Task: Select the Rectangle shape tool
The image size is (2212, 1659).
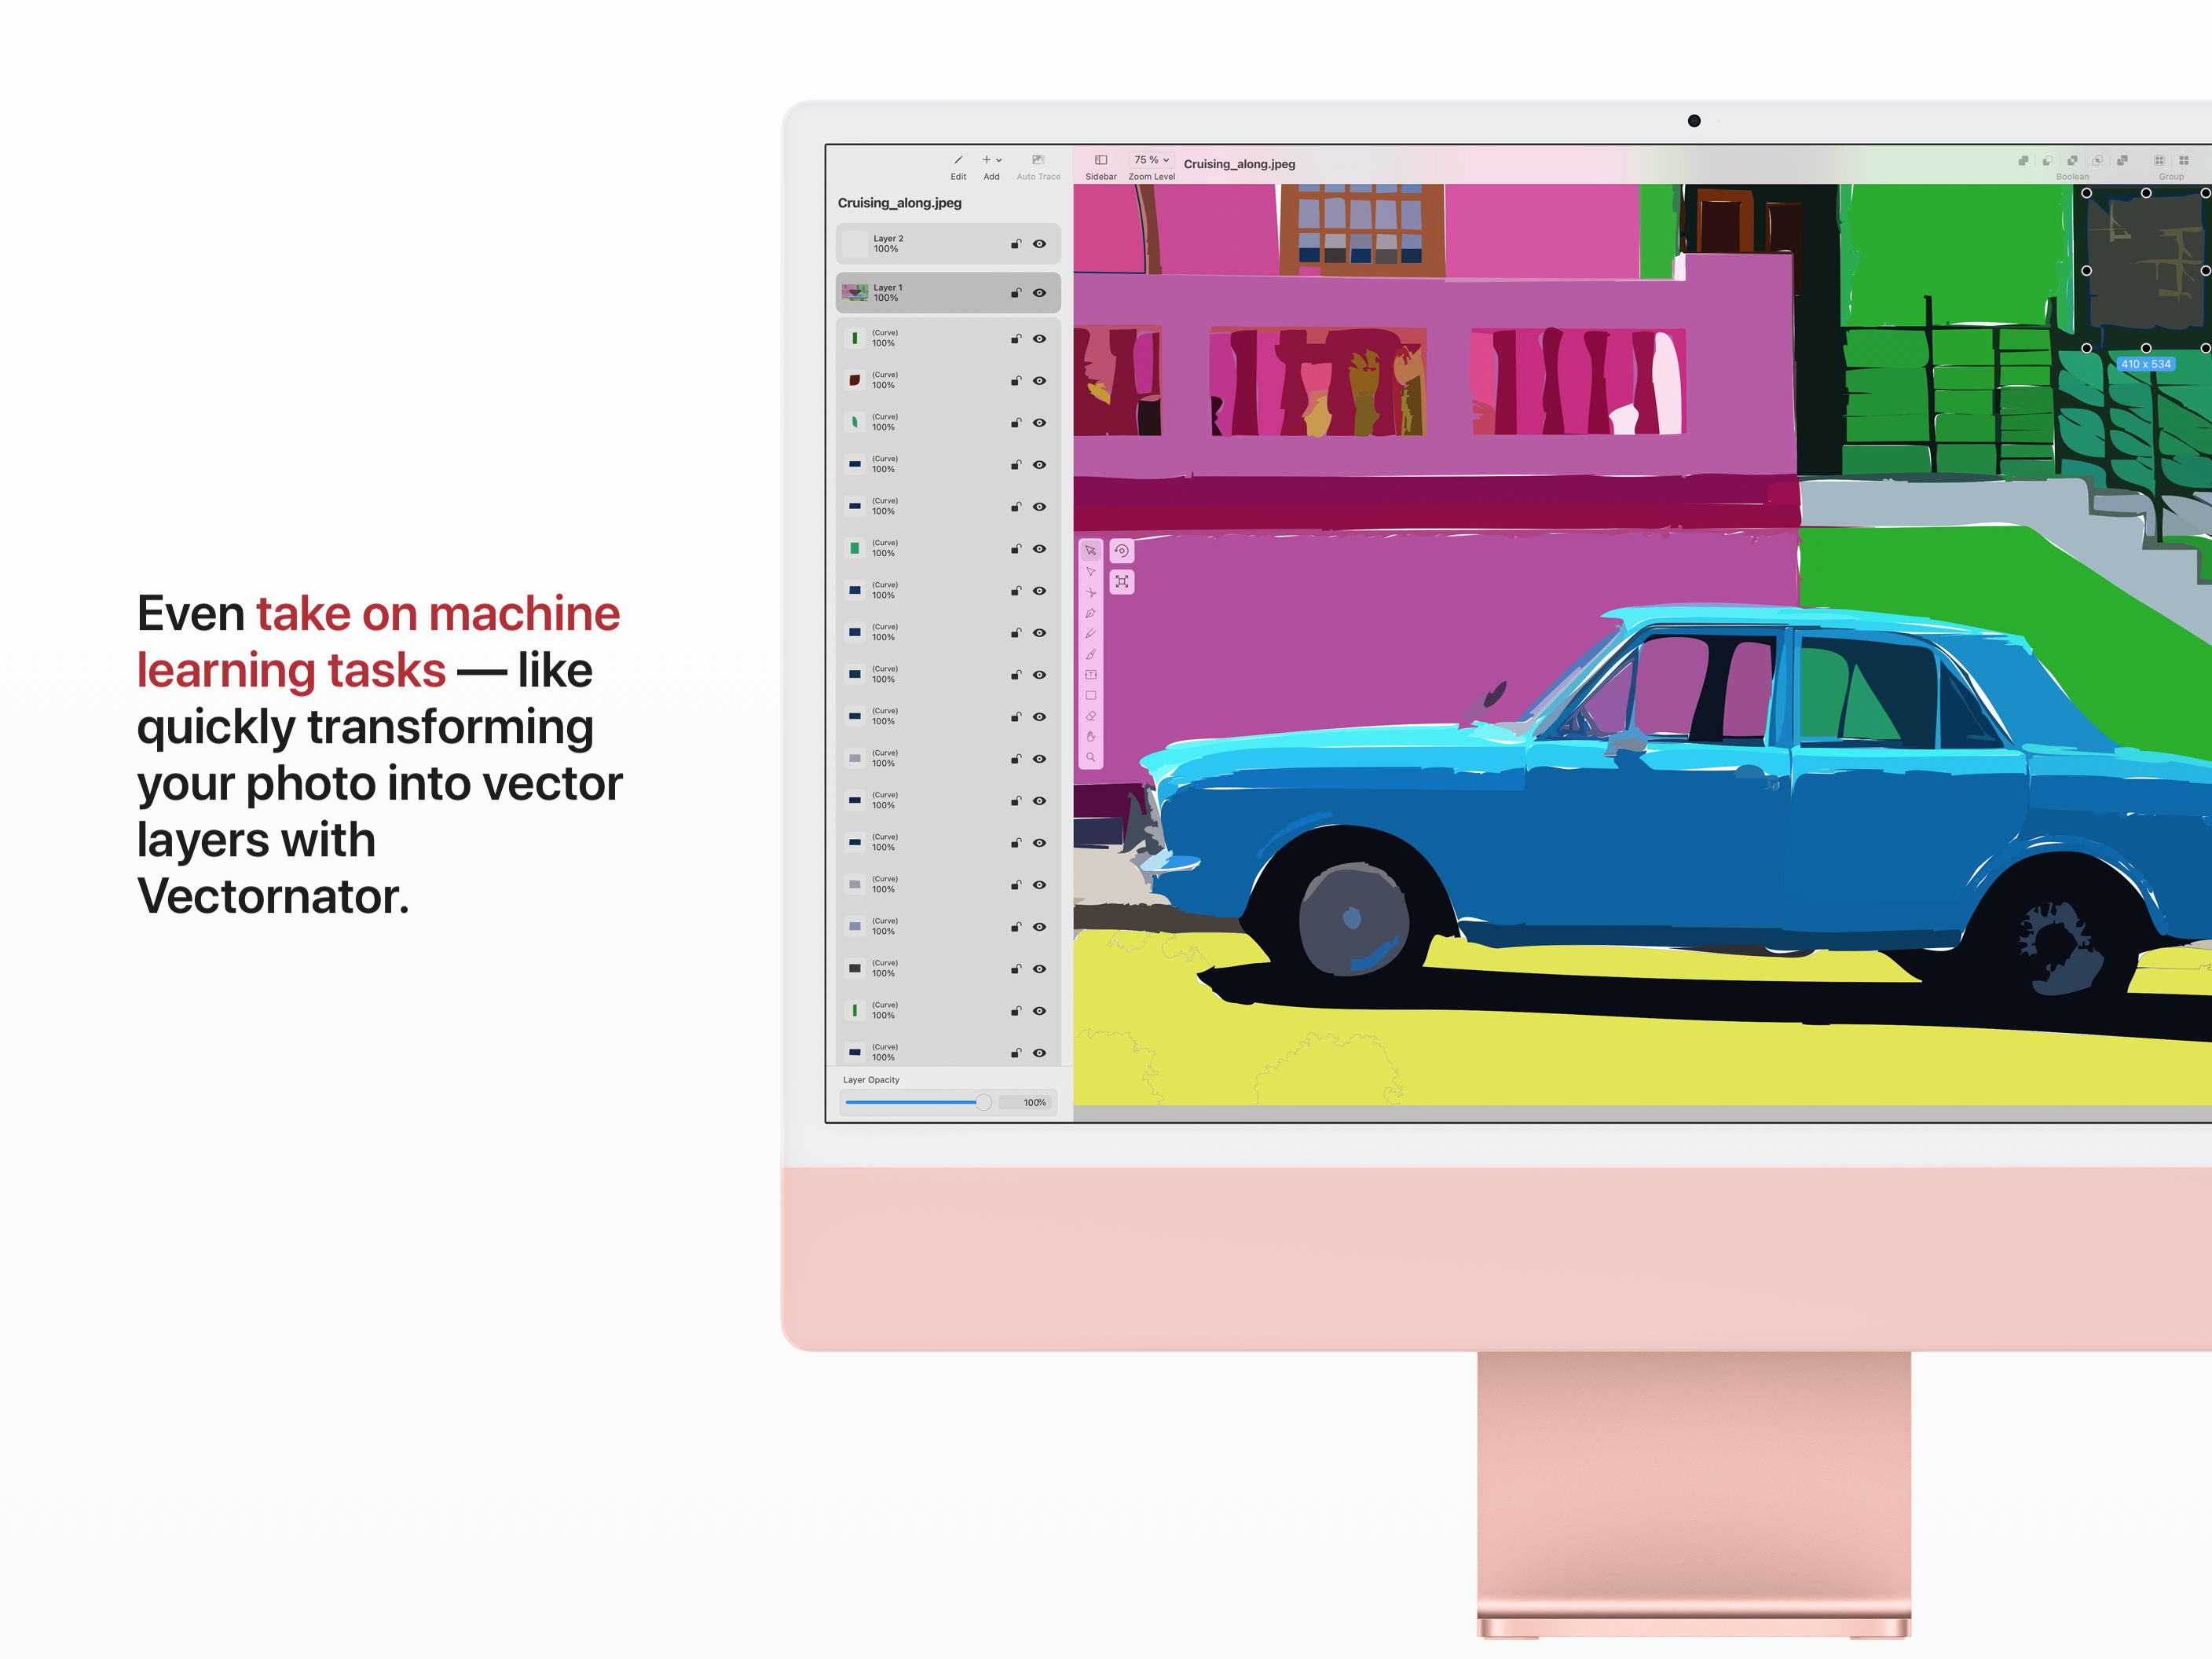Action: [1090, 695]
